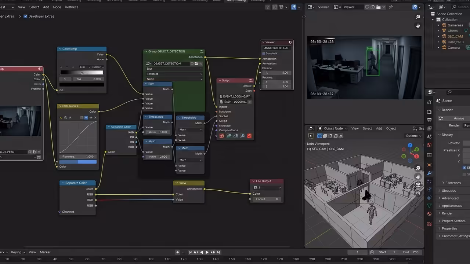Jump to the end frame in the timeline
The height and width of the screenshot is (264, 470).
click(218, 252)
